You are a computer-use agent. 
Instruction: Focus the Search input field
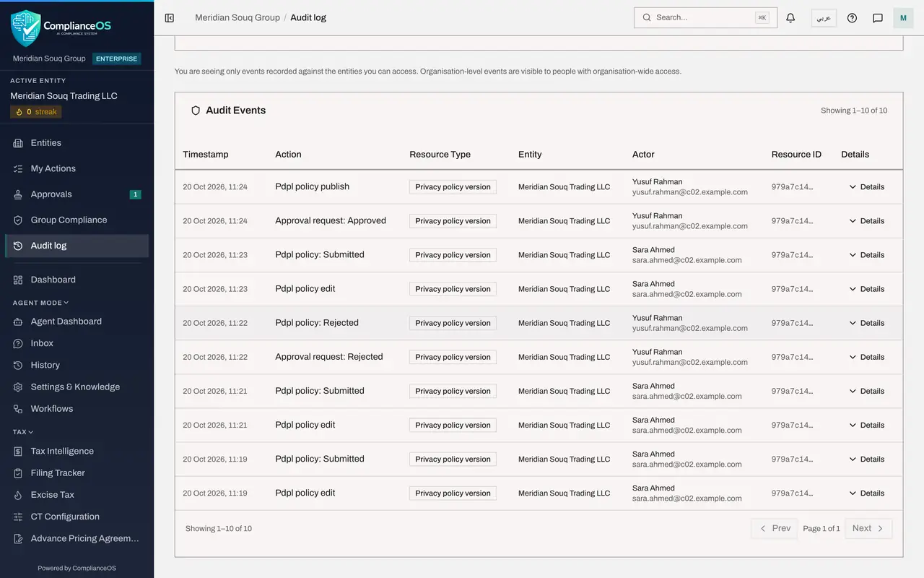click(x=705, y=17)
